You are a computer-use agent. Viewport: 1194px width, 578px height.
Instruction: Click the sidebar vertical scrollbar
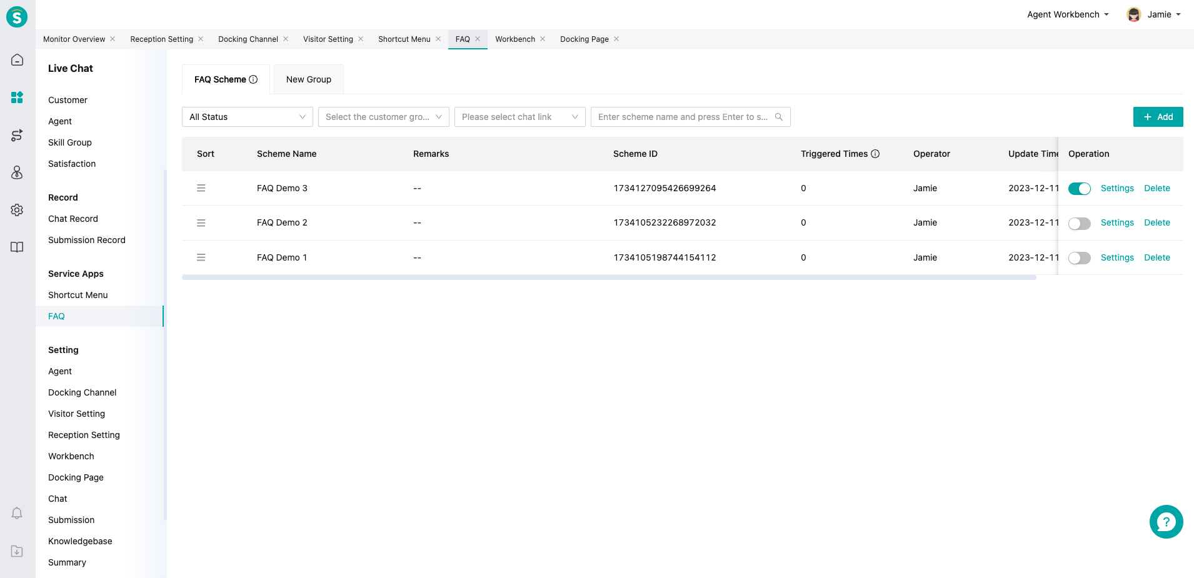pos(165,344)
